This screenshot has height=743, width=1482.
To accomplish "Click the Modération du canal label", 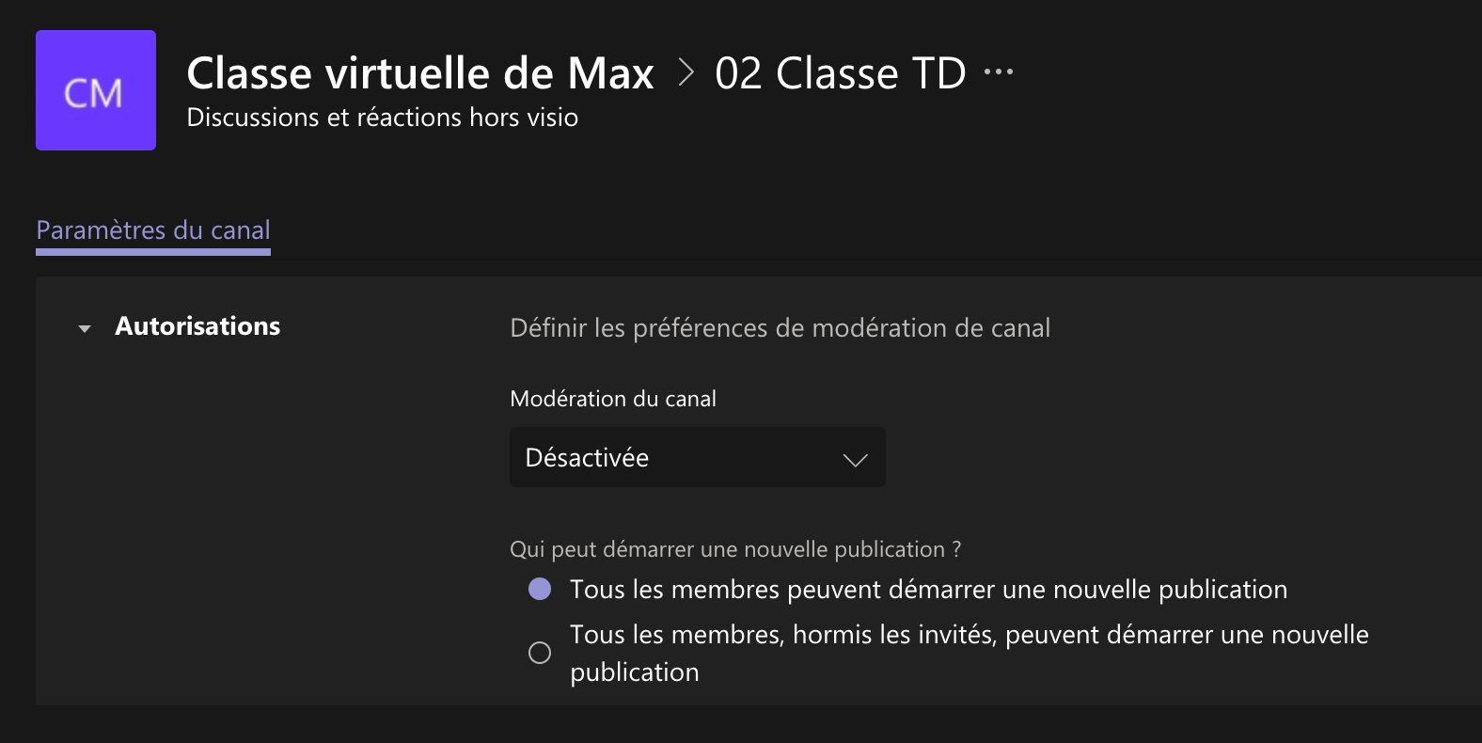I will coord(613,399).
